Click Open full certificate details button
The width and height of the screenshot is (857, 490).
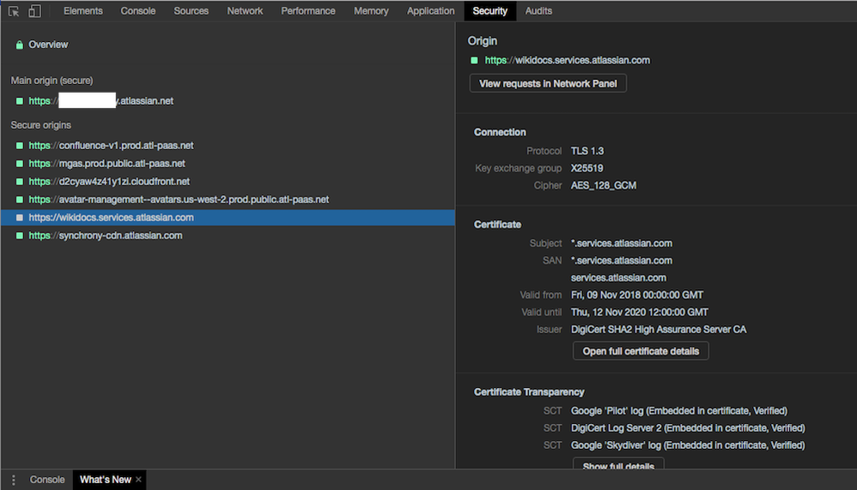pos(641,351)
